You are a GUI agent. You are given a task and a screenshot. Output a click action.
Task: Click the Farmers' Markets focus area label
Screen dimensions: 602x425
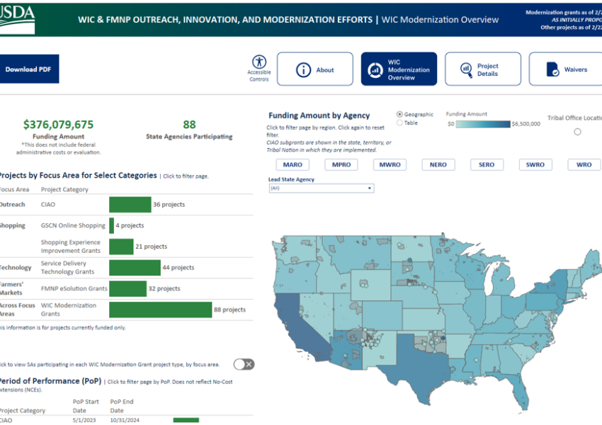[x=11, y=289]
